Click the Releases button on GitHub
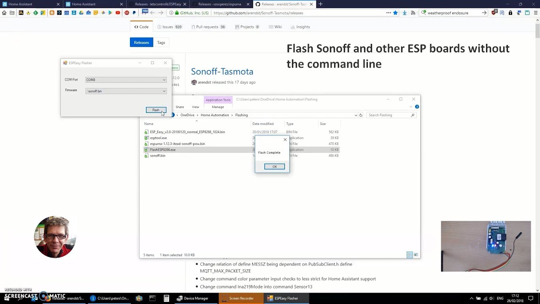 pyautogui.click(x=141, y=43)
